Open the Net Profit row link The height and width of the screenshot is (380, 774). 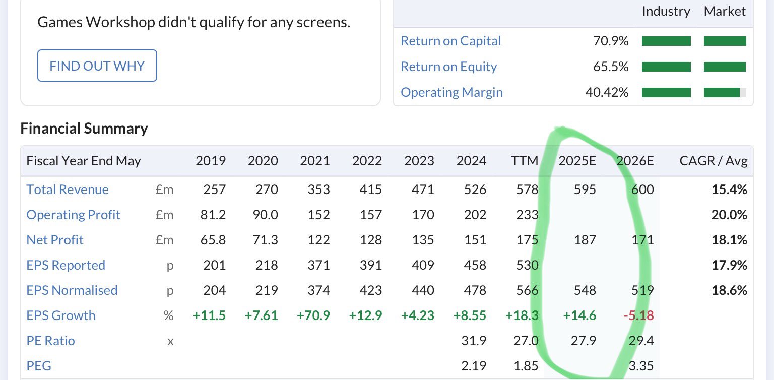[x=55, y=240]
